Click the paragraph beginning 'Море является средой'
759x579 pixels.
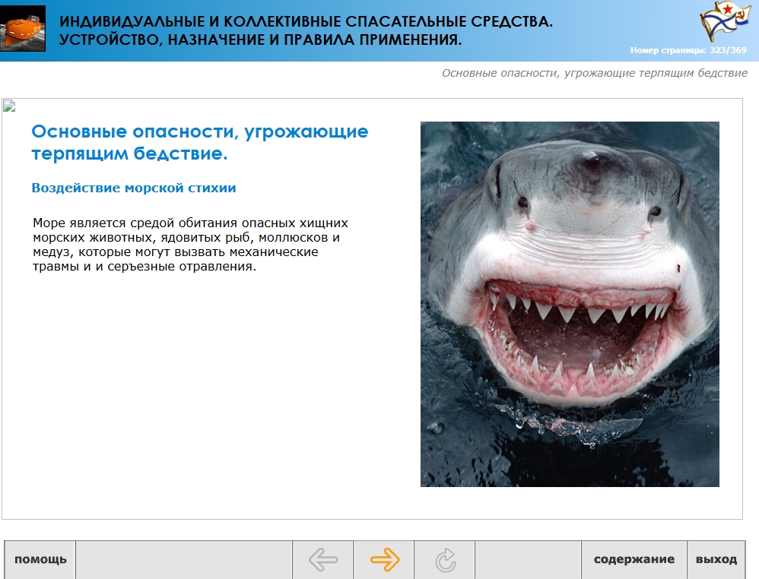point(190,245)
